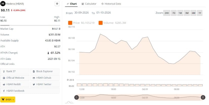The height and width of the screenshot is (105, 209).
Task: Toggle the Volume series orange legend swatch
Action: click(101, 23)
